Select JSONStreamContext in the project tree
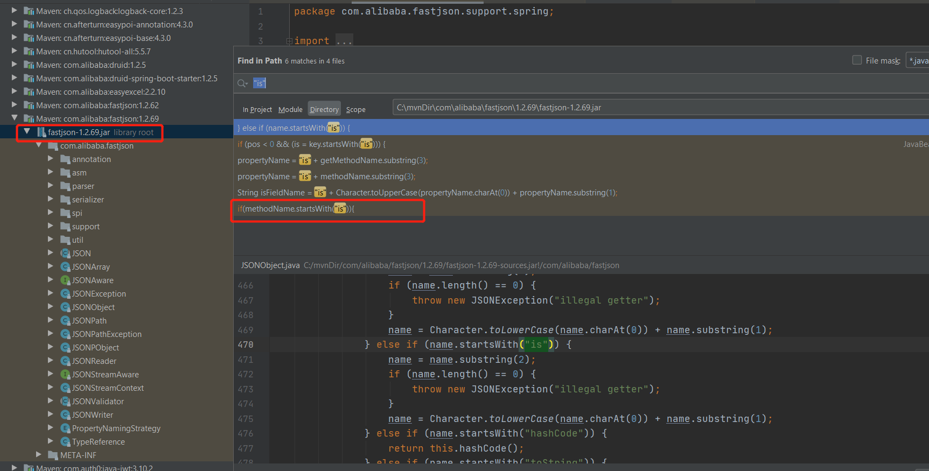Screen dimensions: 929x471 pyautogui.click(x=108, y=388)
